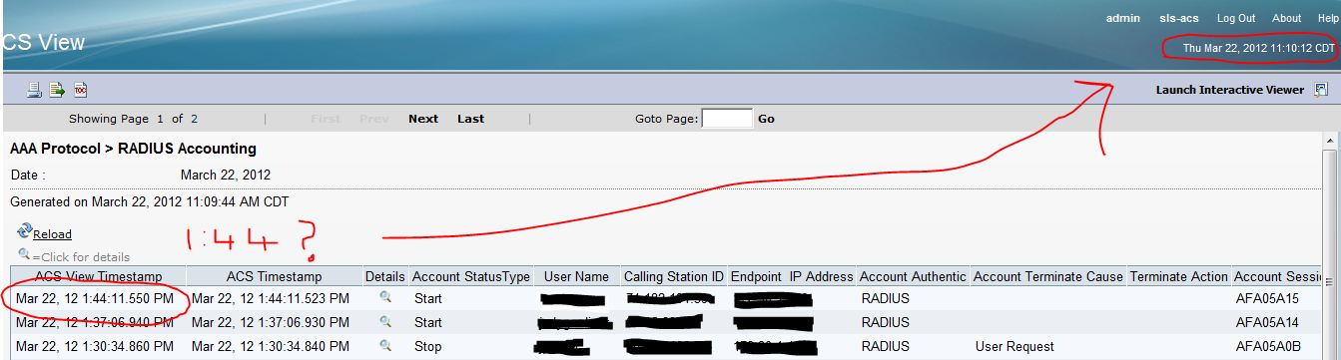This screenshot has width=1341, height=360.
Task: Click Log Out in header
Action: click(1236, 18)
